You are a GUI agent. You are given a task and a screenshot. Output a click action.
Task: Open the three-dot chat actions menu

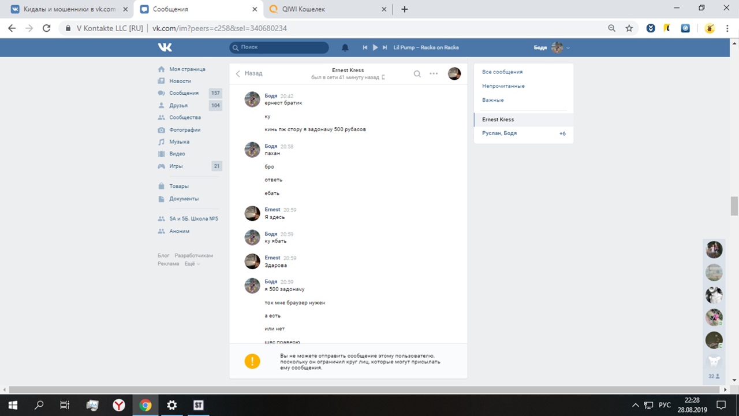click(x=434, y=73)
